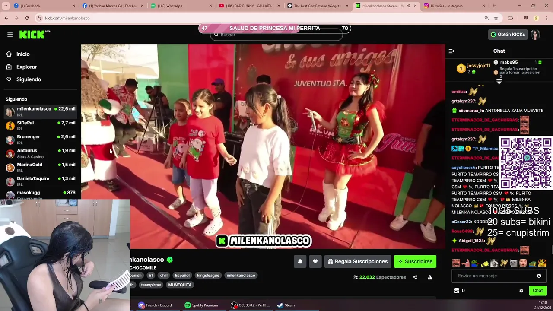Click the verified badge next to channel name
Image resolution: width=553 pixels, height=311 pixels.
170,260
